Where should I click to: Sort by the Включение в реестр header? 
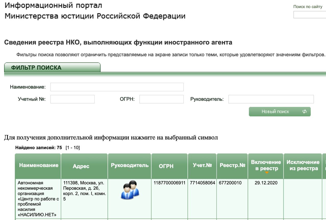(266, 166)
